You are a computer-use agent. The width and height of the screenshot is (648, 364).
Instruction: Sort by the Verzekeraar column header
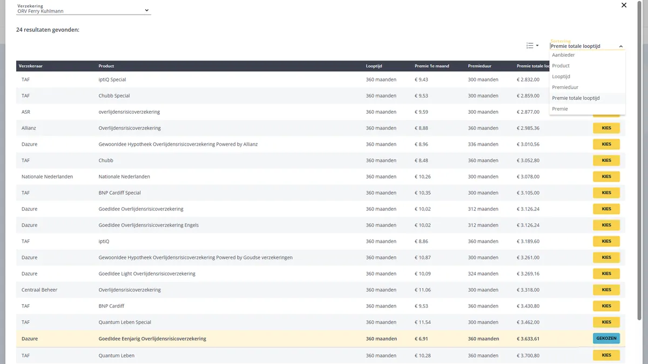tap(31, 66)
